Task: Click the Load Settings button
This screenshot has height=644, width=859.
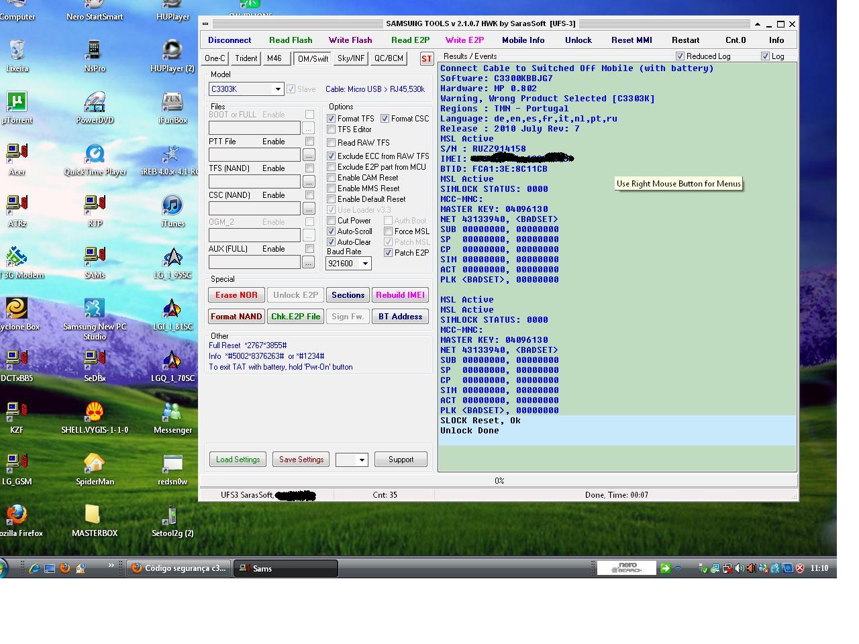Action: (238, 460)
